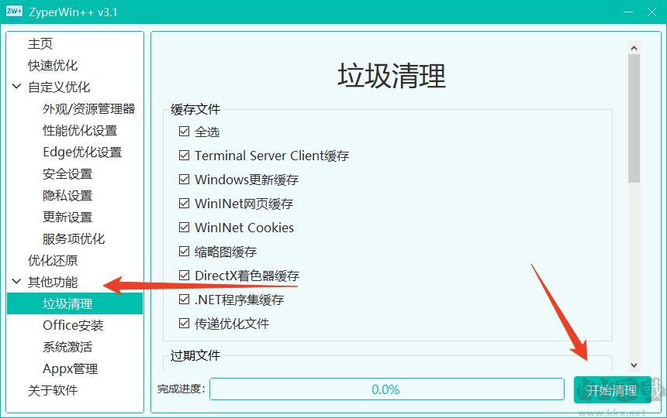
Task: Select 自定义优化 label in sidebar
Action: pos(59,87)
